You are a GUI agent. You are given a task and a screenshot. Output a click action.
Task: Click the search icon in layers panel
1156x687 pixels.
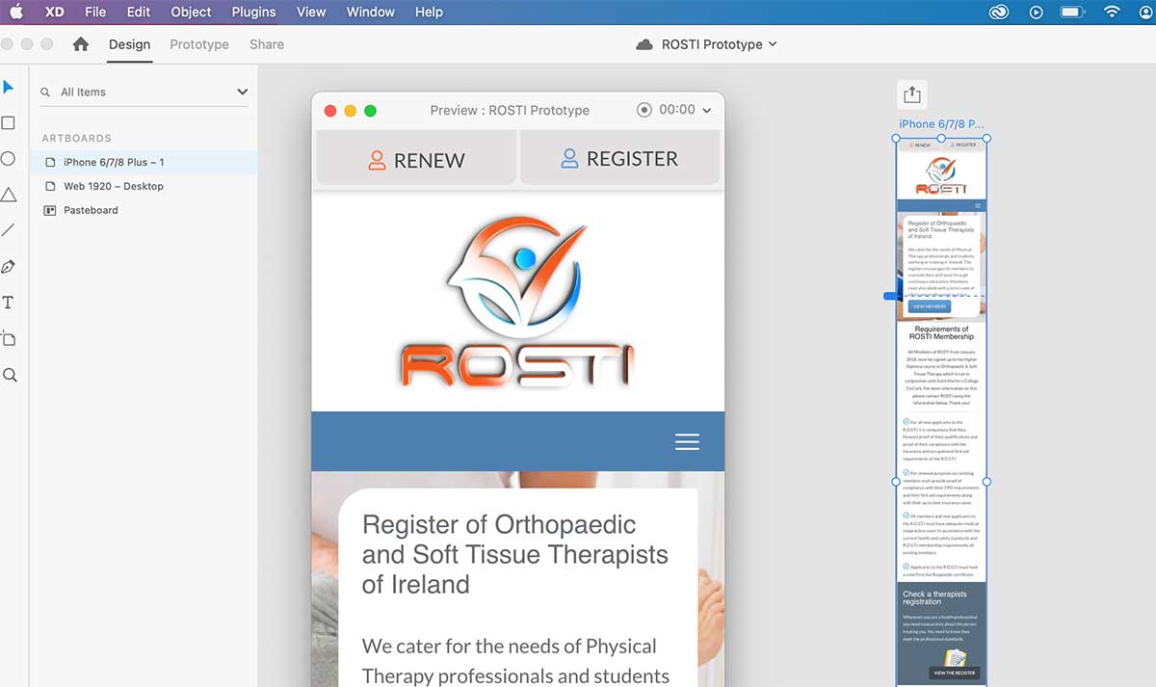(45, 92)
